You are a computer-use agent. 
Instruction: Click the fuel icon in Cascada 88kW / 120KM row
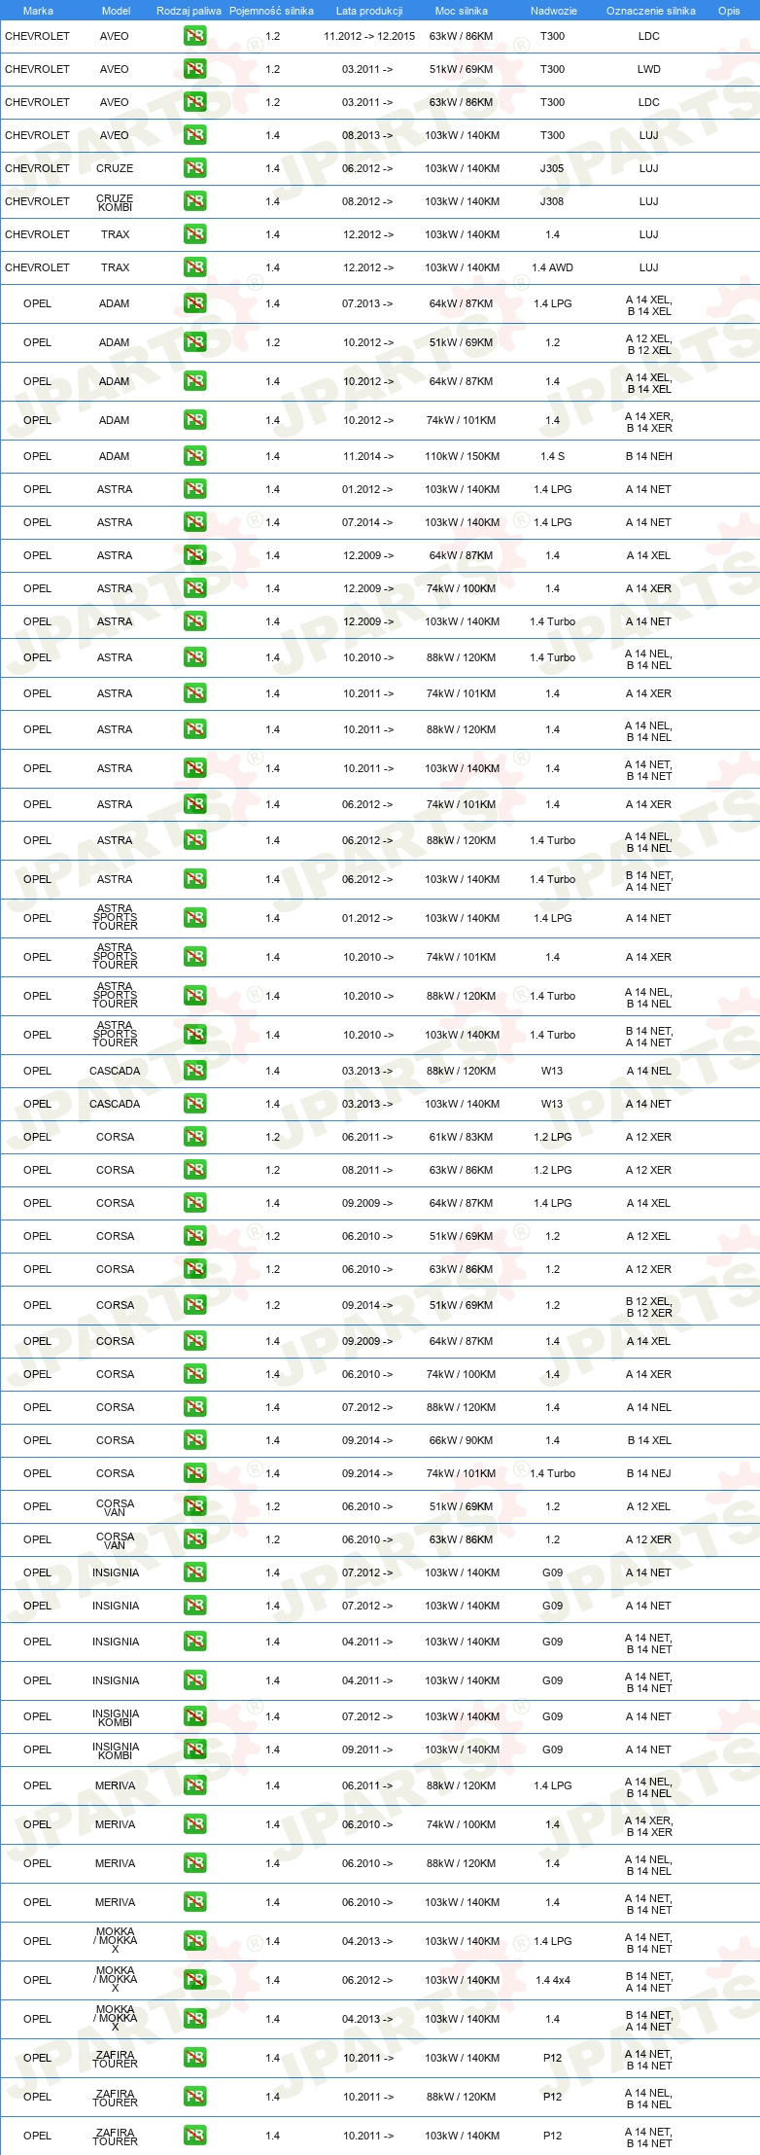(x=194, y=1071)
